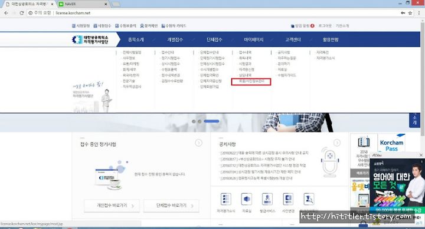
Task: Select 회원/사진정보관리 under 마이페이지
Action: (x=251, y=81)
